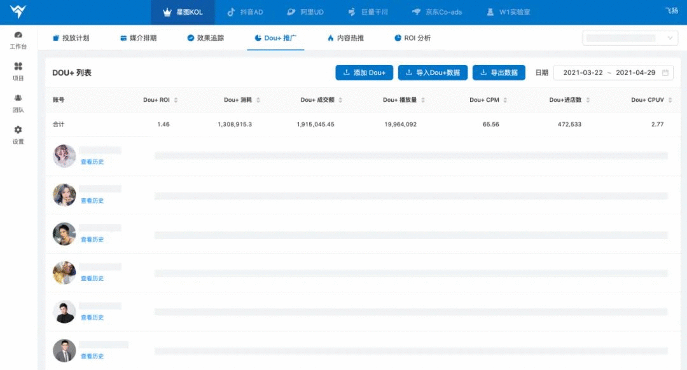Open the 团队 team icon in sidebar
687x370 pixels.
coord(18,98)
